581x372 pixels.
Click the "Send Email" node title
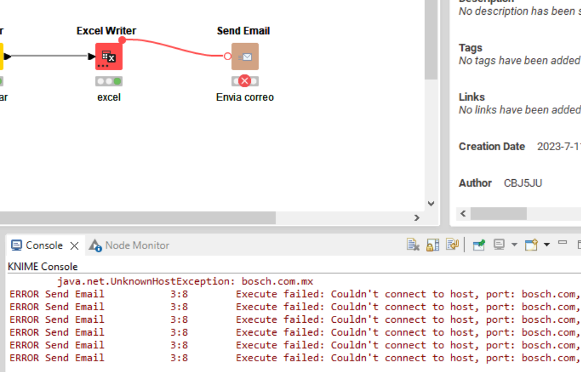(x=243, y=31)
